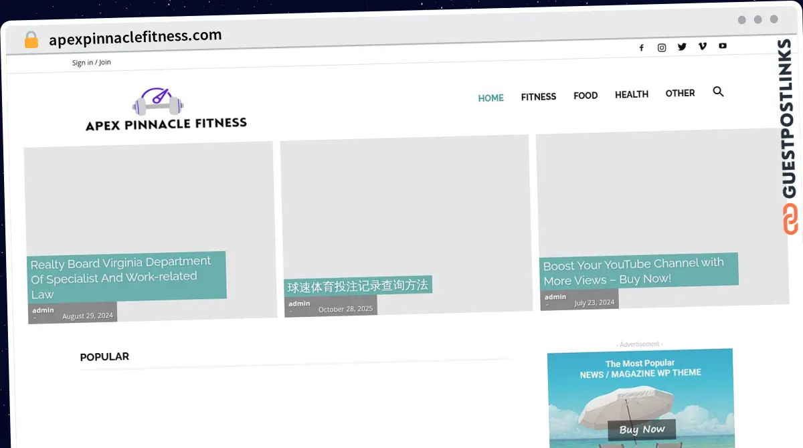Click the APEX PINNACLE FITNESS site title
Screen dimensions: 803x448
click(166, 124)
